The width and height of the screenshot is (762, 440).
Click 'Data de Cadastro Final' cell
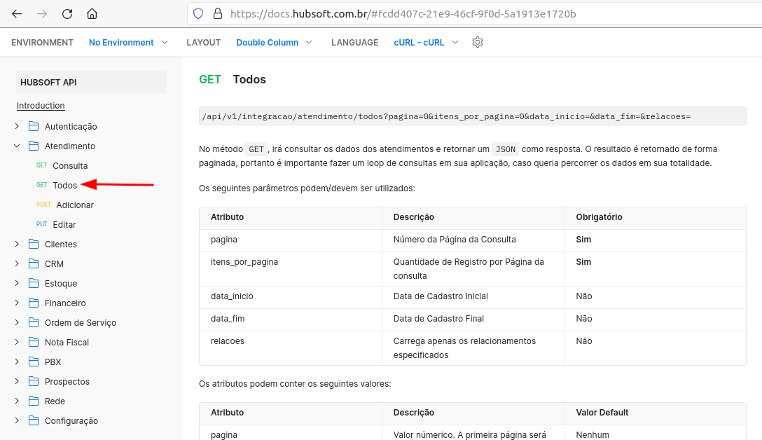(x=473, y=319)
